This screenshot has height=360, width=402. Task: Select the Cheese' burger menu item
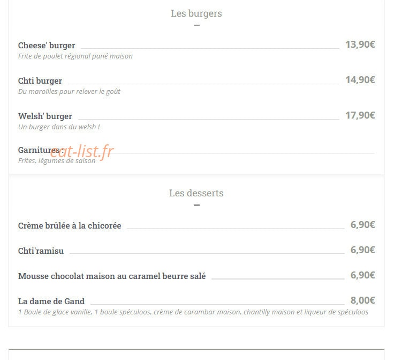tap(47, 46)
